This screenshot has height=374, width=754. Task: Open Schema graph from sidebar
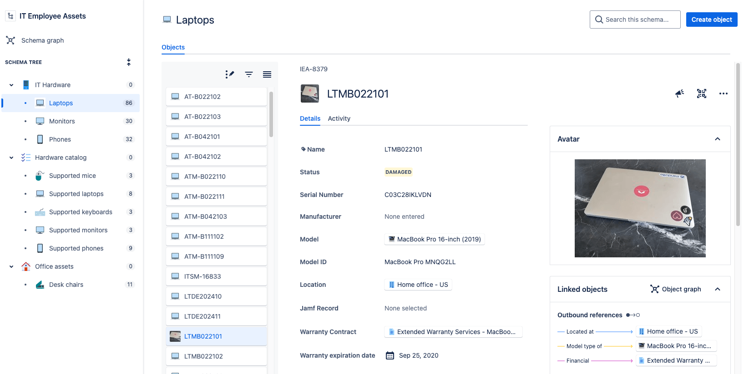(x=42, y=40)
